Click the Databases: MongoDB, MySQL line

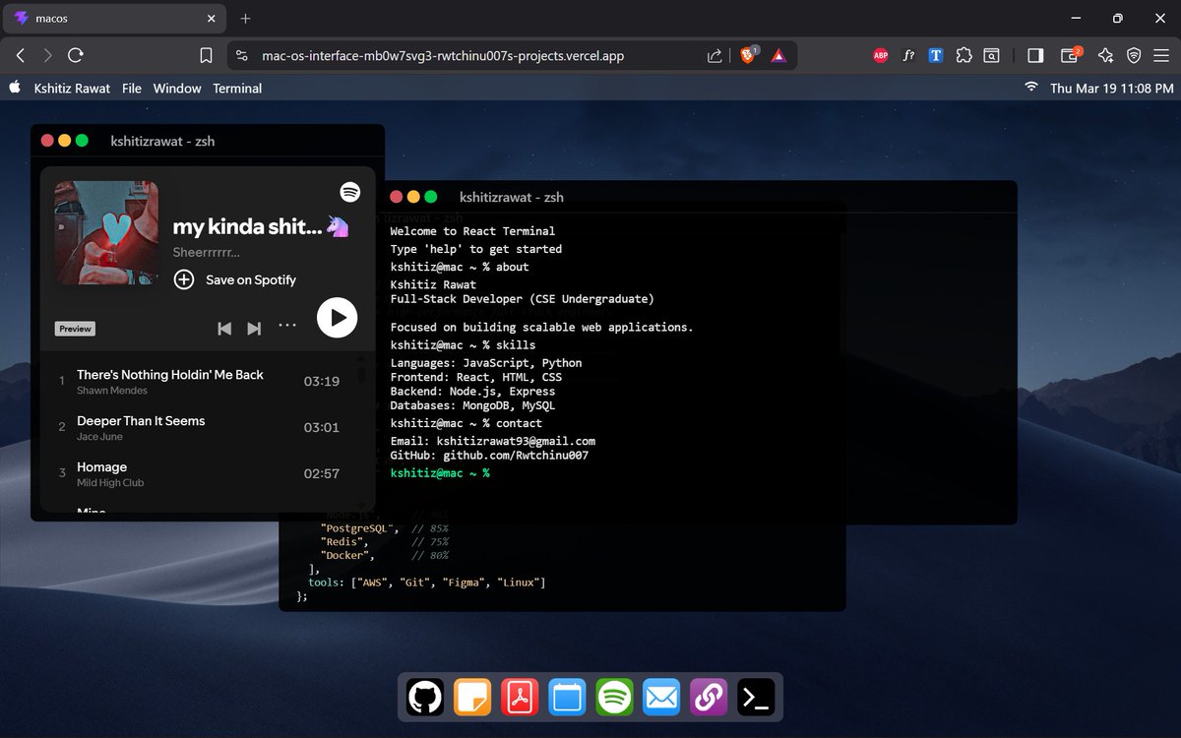[x=472, y=405]
